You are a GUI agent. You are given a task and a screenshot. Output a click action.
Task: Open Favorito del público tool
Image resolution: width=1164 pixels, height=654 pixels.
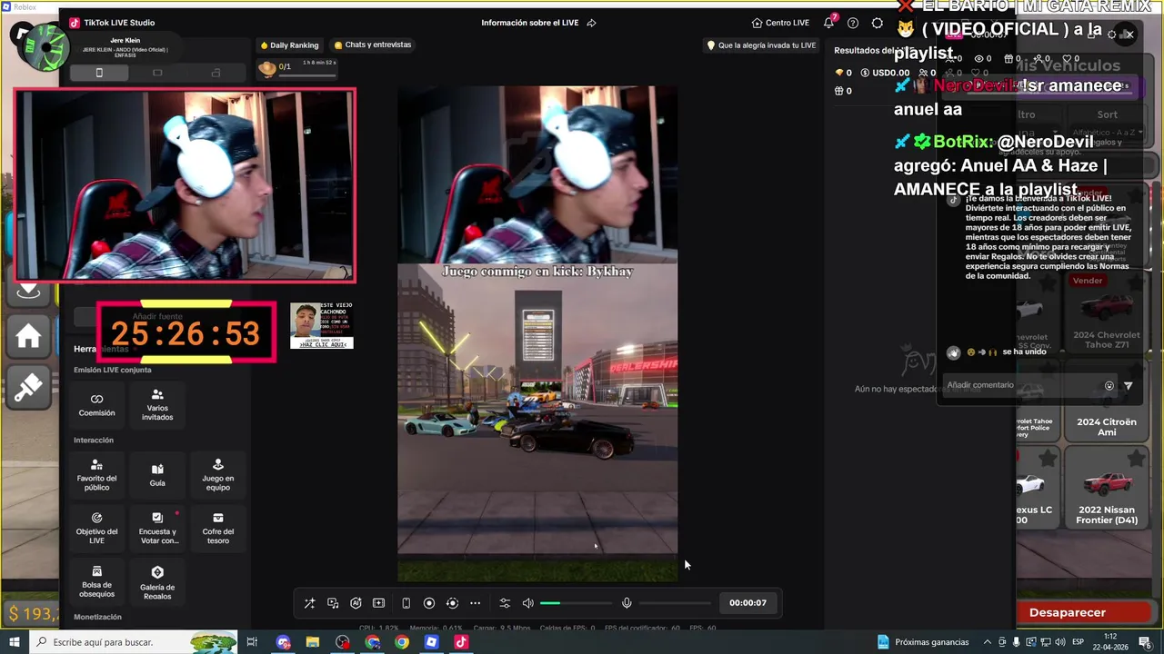pyautogui.click(x=96, y=475)
